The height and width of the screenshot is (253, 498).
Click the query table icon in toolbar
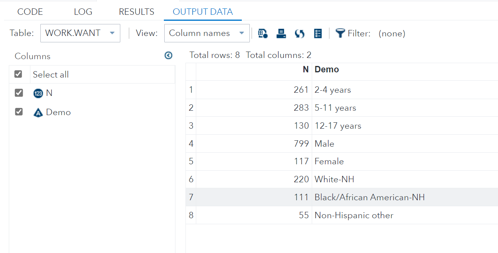263,34
